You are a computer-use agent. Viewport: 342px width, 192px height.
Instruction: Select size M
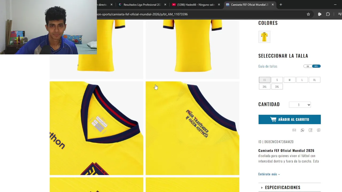(289, 80)
